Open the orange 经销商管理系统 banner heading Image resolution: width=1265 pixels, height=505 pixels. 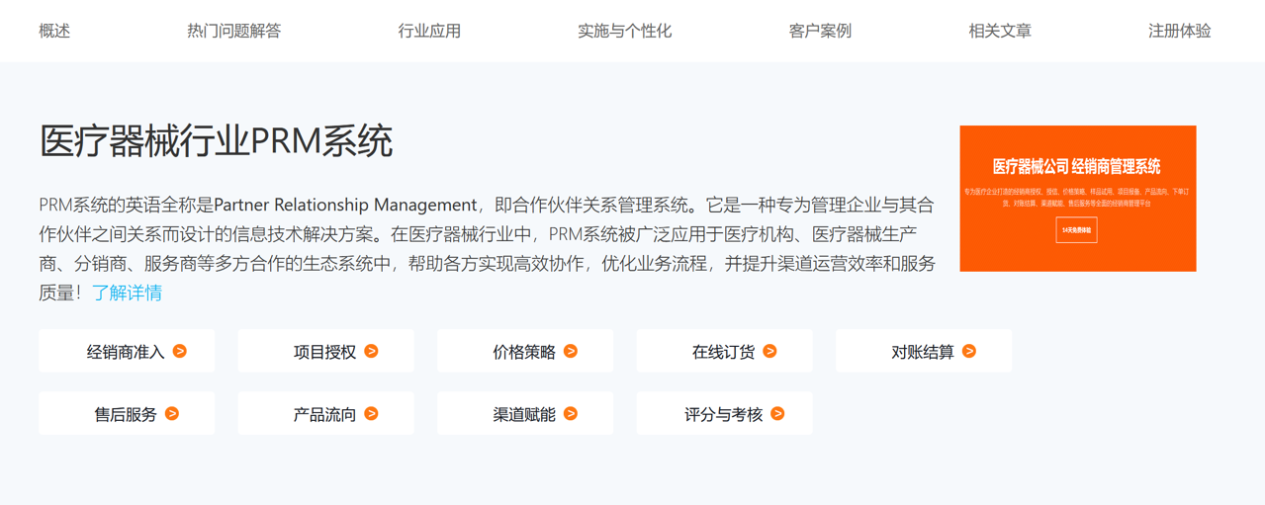pos(1076,166)
